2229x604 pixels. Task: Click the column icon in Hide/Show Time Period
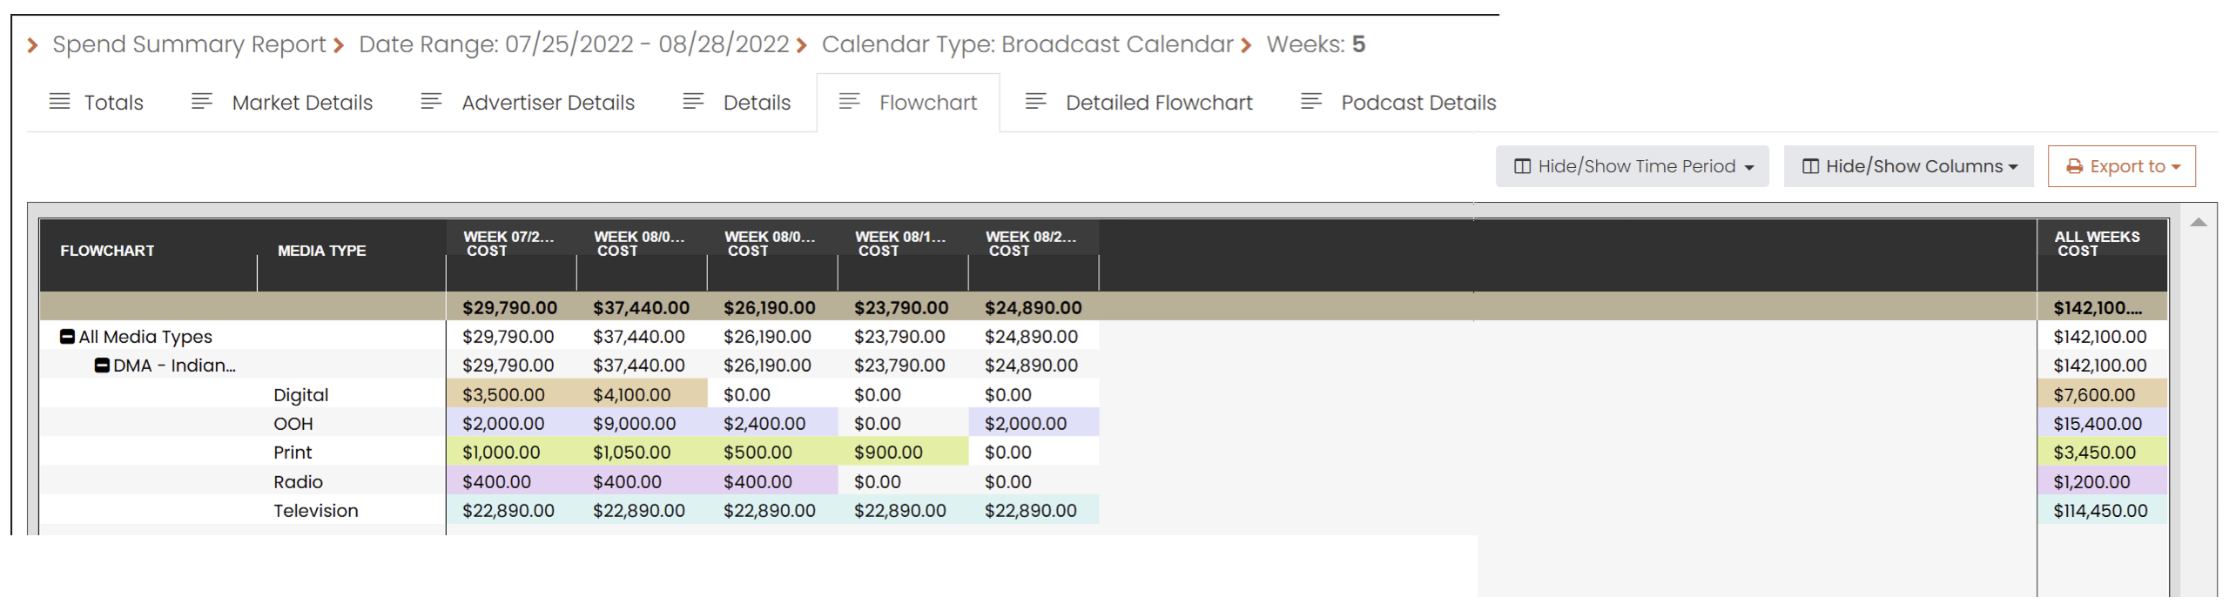(x=1522, y=166)
